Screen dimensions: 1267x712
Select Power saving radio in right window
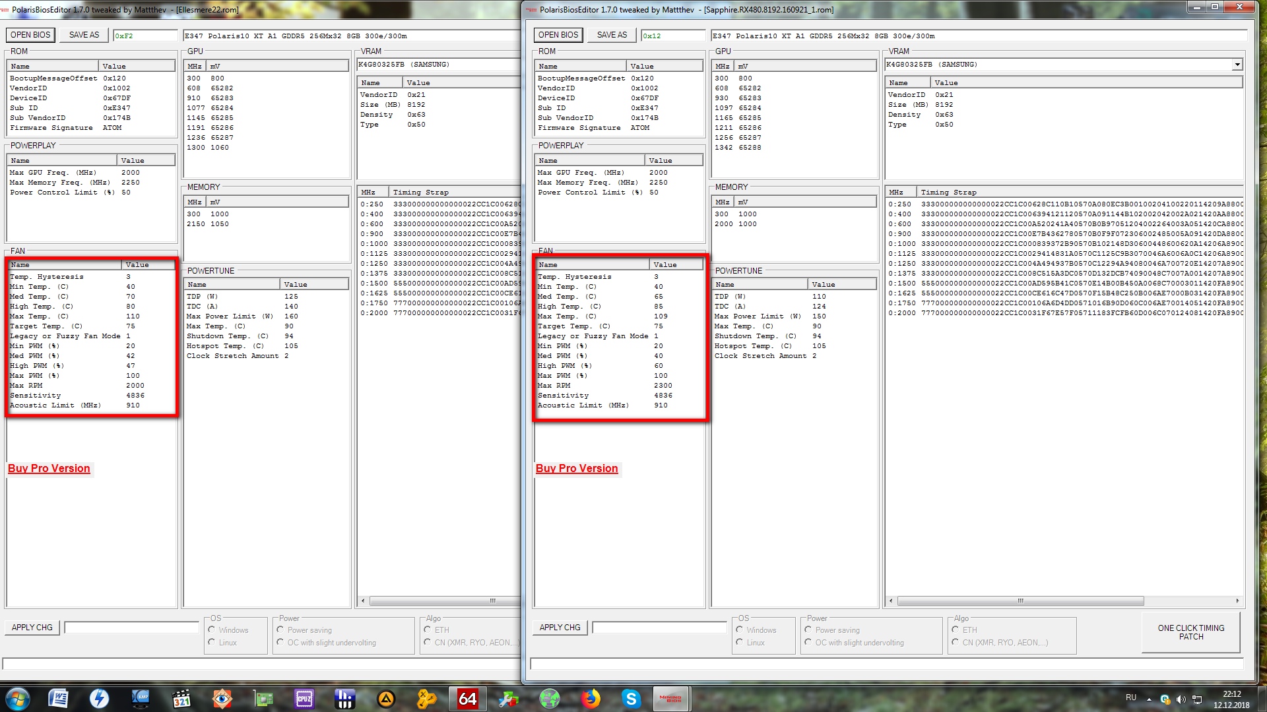pos(808,630)
